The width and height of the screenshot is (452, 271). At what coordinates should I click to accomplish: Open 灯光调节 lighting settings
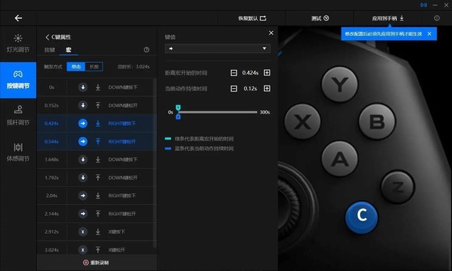click(18, 44)
